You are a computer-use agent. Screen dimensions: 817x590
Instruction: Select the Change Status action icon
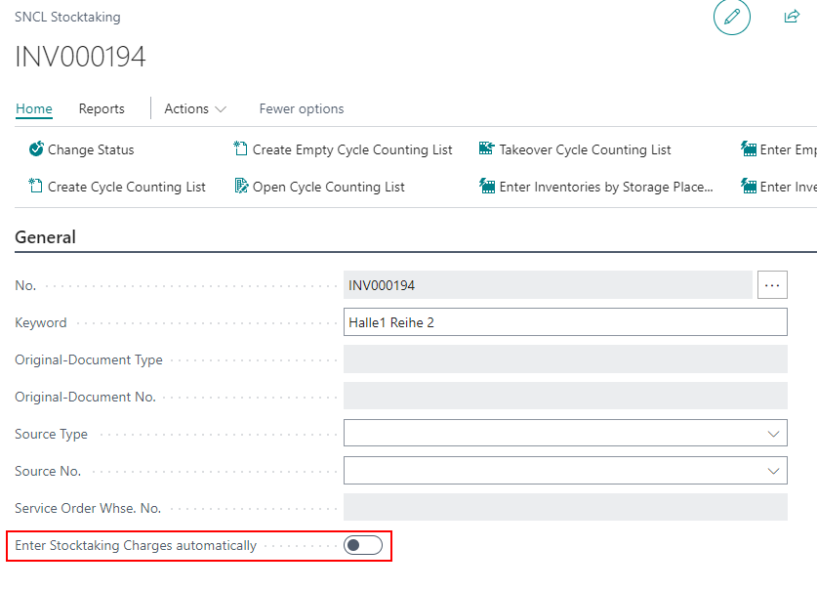pos(35,149)
